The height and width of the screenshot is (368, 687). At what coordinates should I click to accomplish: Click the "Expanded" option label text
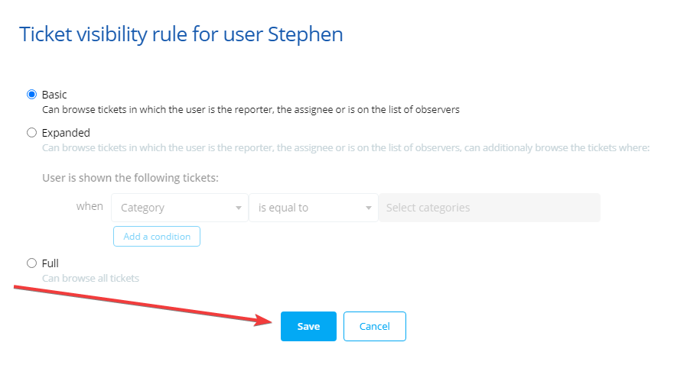[x=66, y=133]
